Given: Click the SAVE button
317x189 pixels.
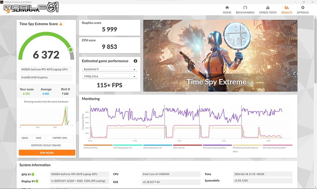Looking at the screenshot, I should click(x=39, y=138).
